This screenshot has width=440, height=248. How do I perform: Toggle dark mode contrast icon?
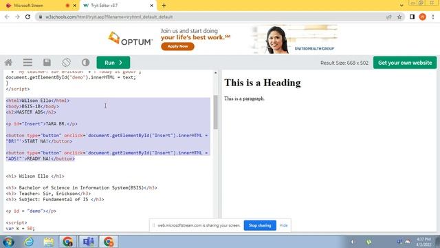[x=85, y=63]
